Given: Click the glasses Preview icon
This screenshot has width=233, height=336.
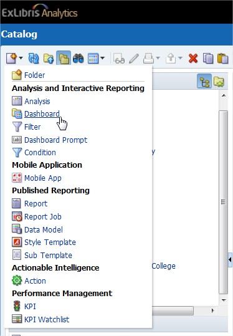Looking at the screenshot, I should coord(119,59).
